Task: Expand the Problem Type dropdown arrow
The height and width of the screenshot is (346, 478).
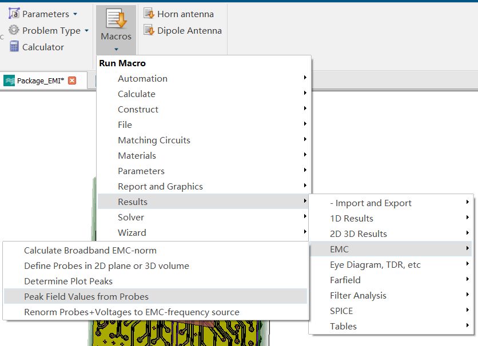Action: 86,30
